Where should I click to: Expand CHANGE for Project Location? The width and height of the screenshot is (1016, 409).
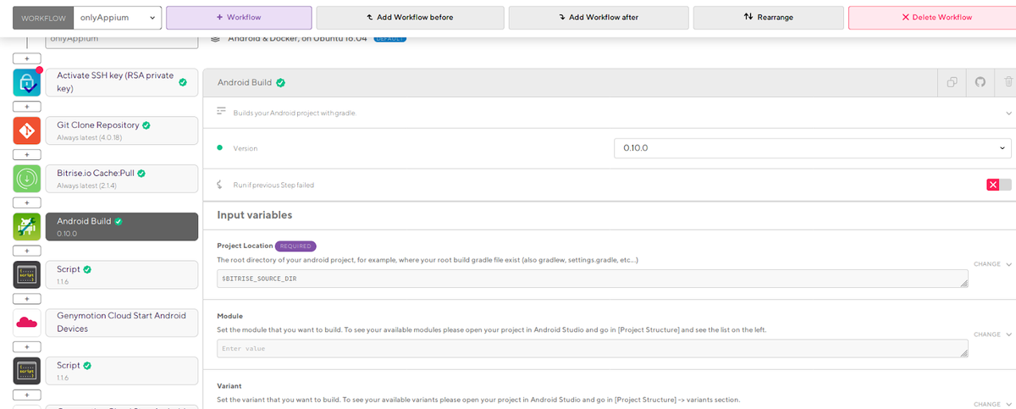coord(992,264)
